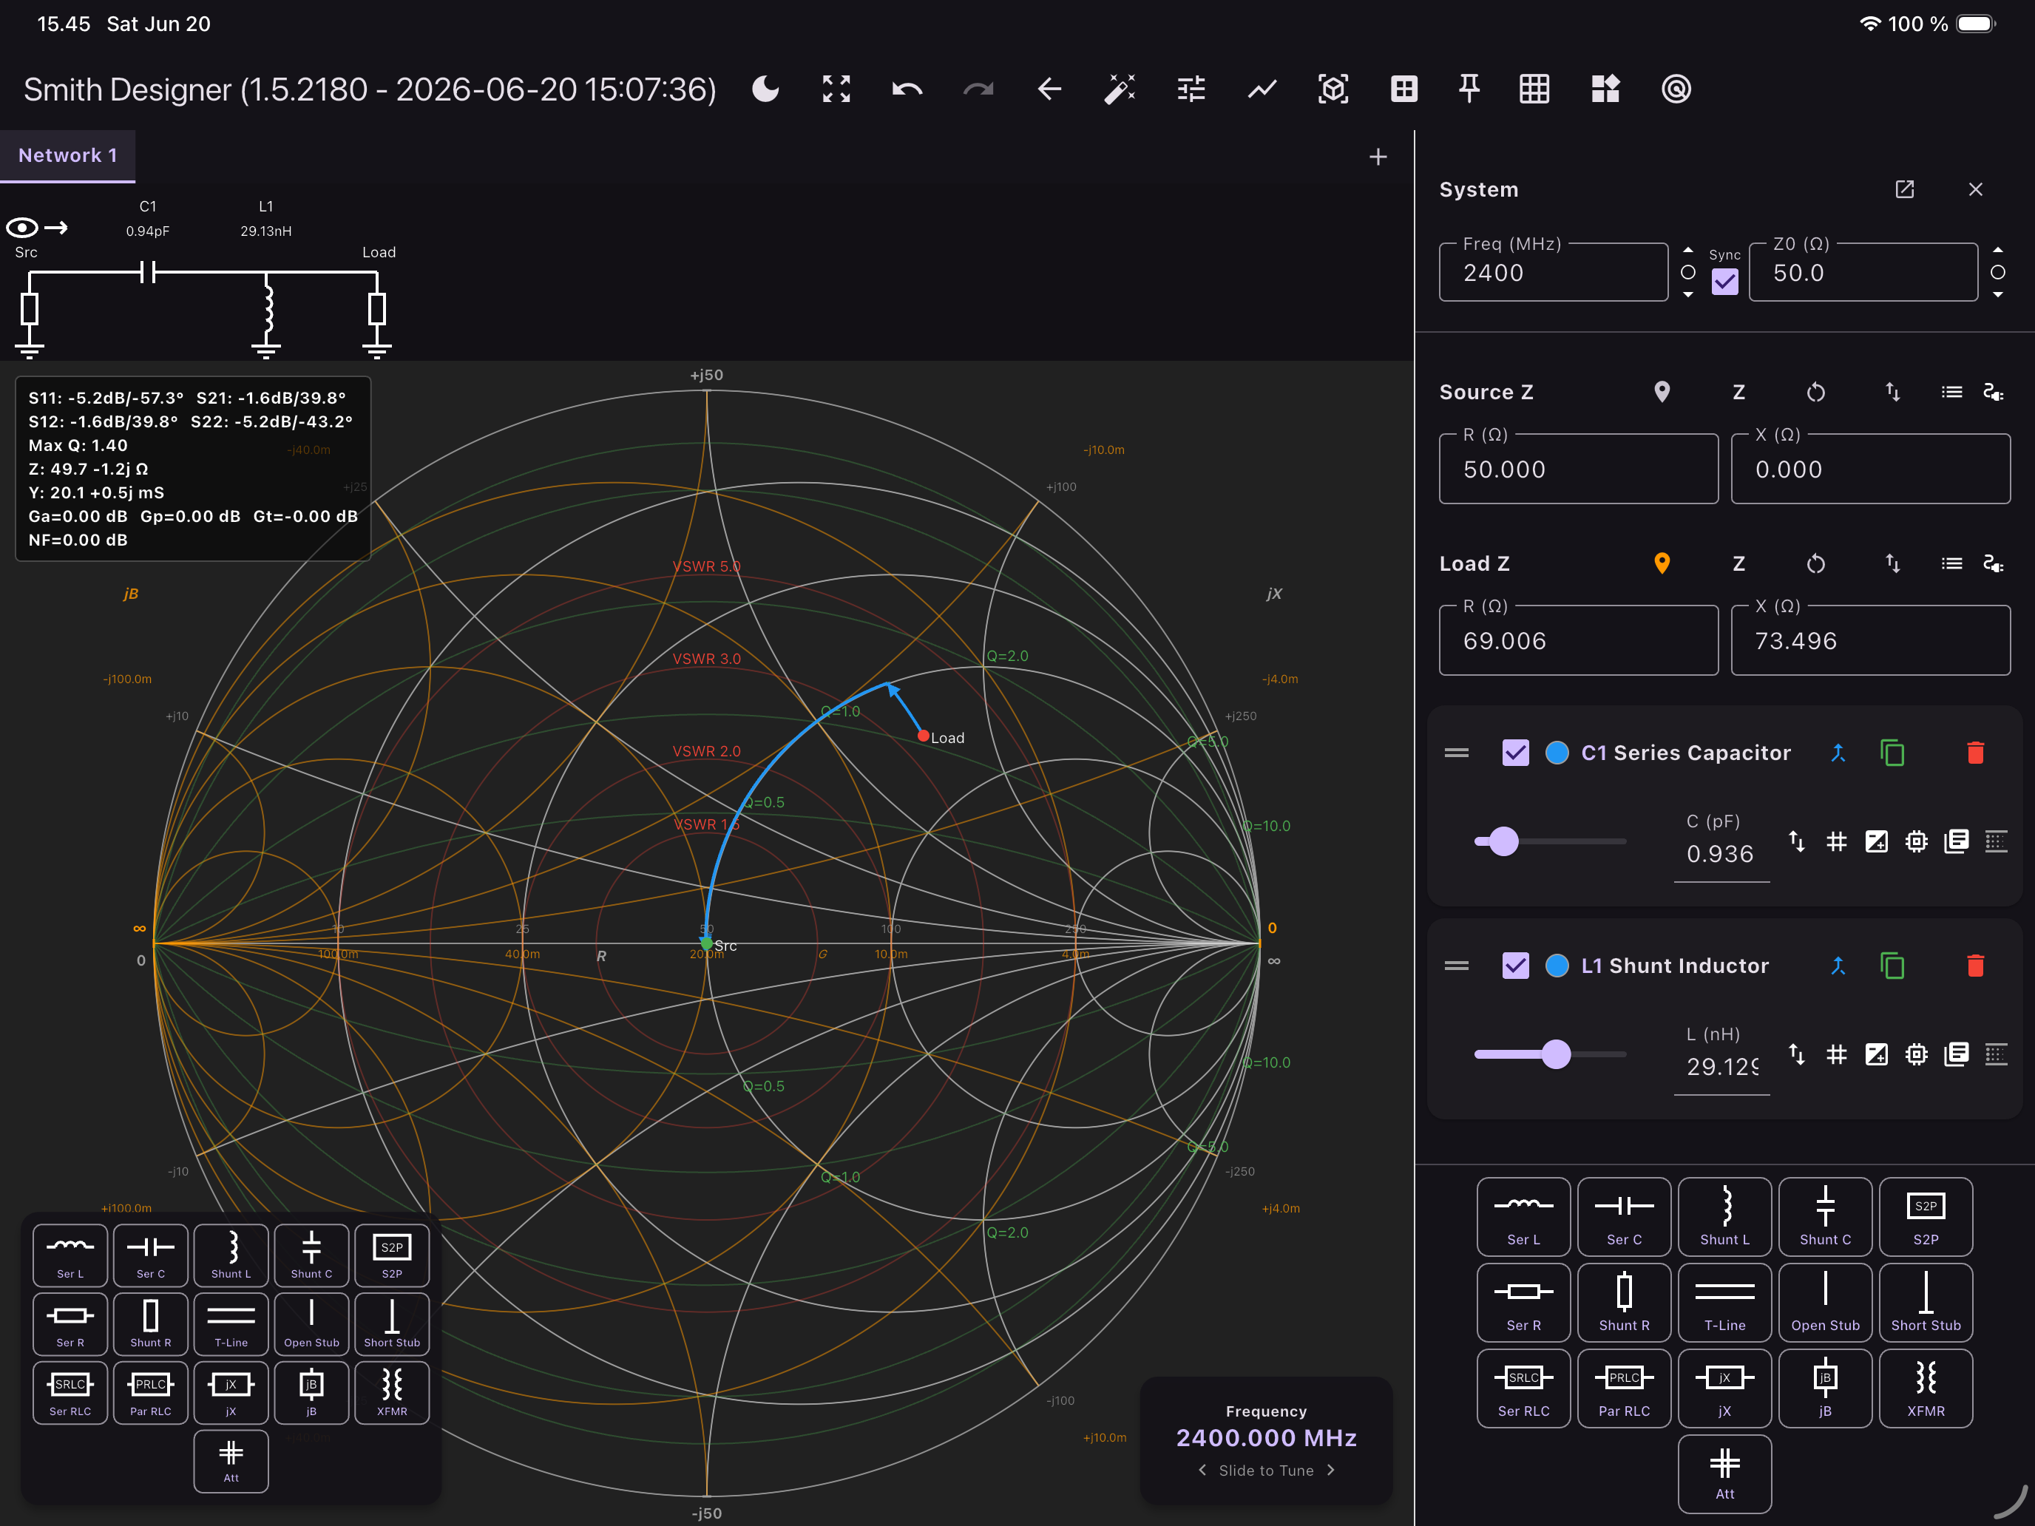The image size is (2035, 1526).
Task: Click the redo arrow icon
Action: coord(978,89)
